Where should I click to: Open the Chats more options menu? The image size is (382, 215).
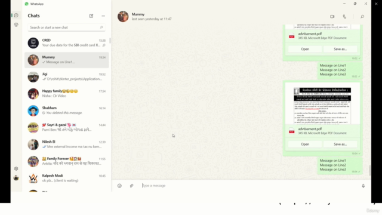(x=103, y=16)
